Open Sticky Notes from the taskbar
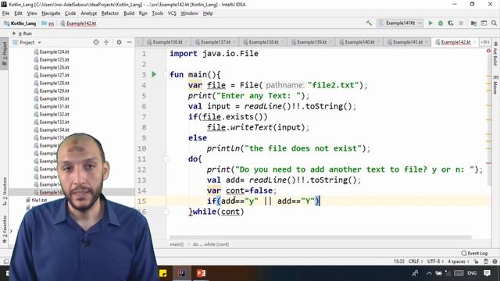Viewport: 500px width, 281px height. point(163,273)
